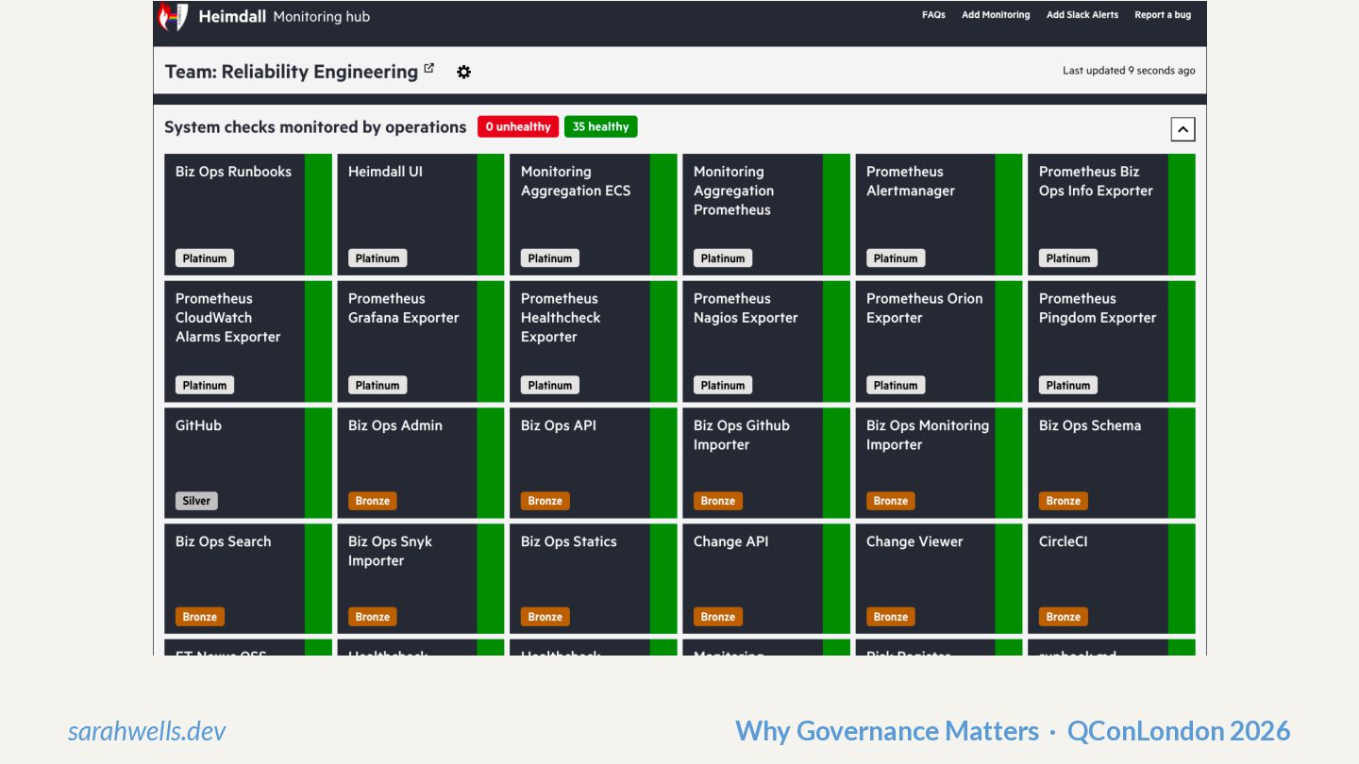This screenshot has width=1359, height=764.
Task: Click the Heimdall flame logo icon
Action: pos(173,16)
